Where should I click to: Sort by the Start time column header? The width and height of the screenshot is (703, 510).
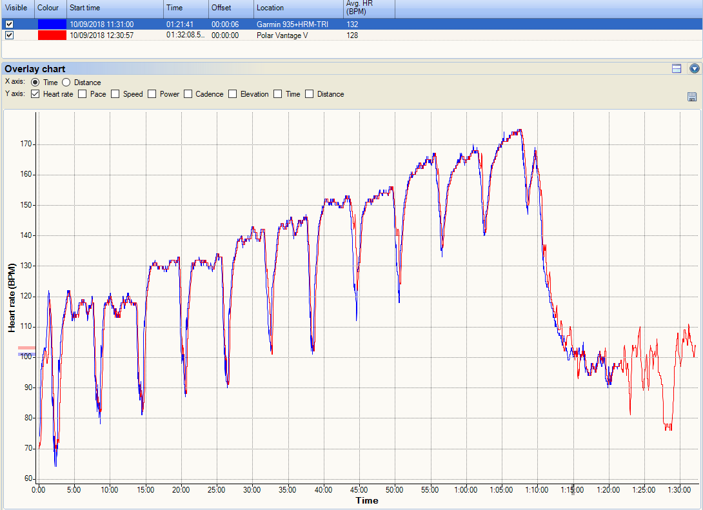115,8
